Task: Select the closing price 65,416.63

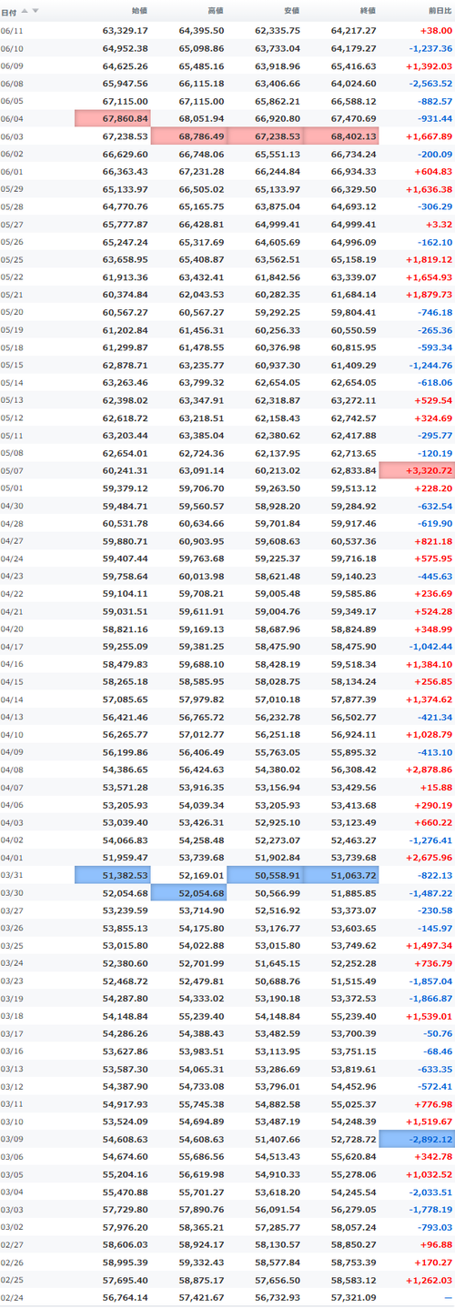Action: [353, 65]
